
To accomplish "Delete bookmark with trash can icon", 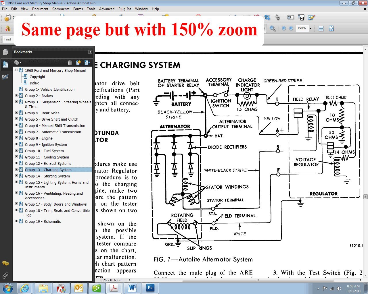I will 70,63.
